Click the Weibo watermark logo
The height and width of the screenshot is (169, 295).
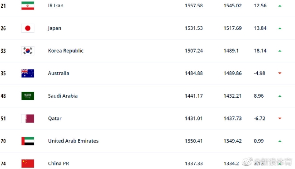[x=247, y=162]
